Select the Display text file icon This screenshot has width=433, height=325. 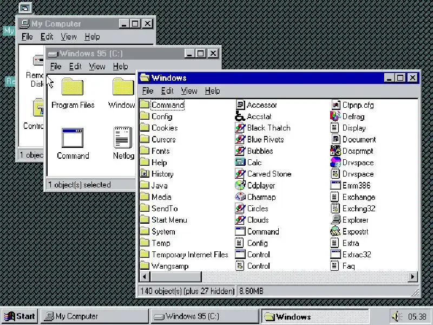(334, 128)
